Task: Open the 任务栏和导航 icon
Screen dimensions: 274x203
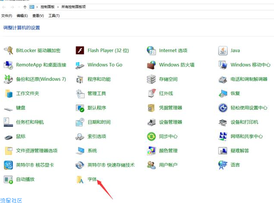Action: click(x=8, y=122)
